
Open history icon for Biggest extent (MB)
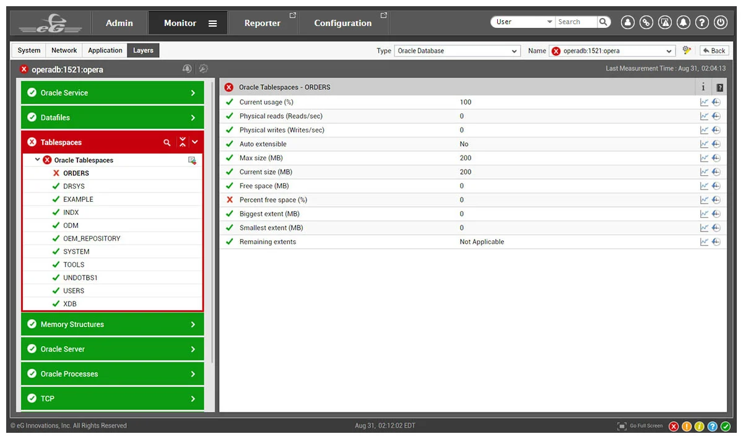pos(716,214)
